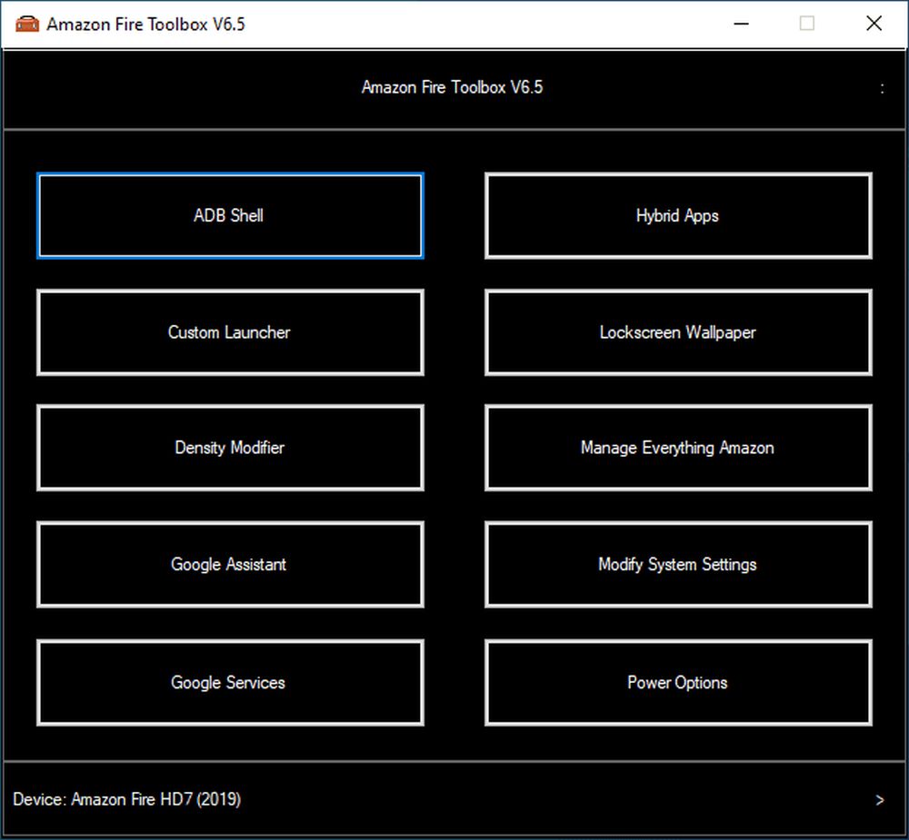Viewport: 909px width, 840px height.
Task: Select the Custom Launcher option
Action: point(230,332)
